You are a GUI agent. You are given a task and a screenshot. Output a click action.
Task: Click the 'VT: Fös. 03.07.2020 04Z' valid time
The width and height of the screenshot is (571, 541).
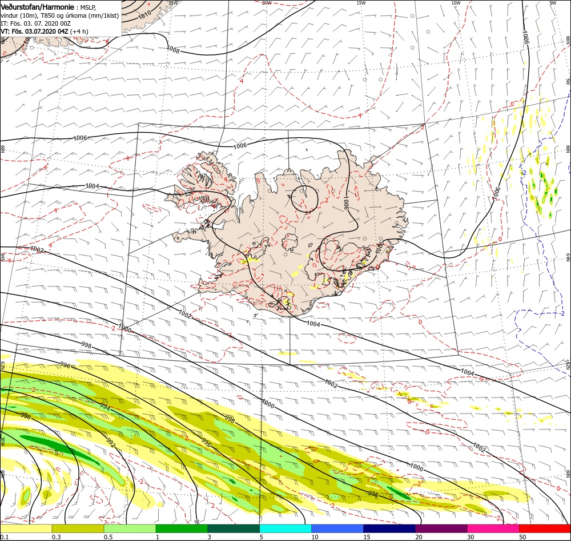click(x=35, y=31)
